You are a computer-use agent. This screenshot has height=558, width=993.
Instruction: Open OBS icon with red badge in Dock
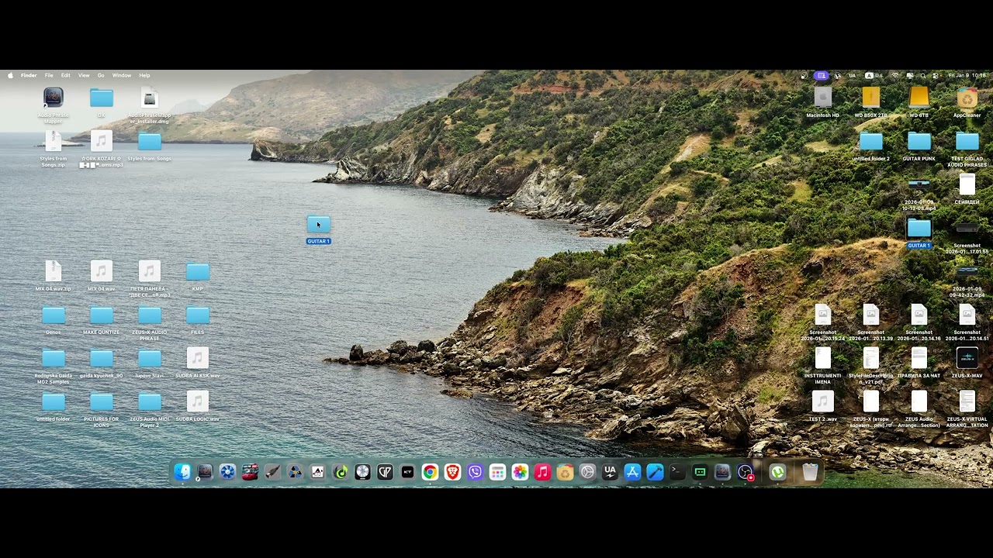pyautogui.click(x=746, y=472)
